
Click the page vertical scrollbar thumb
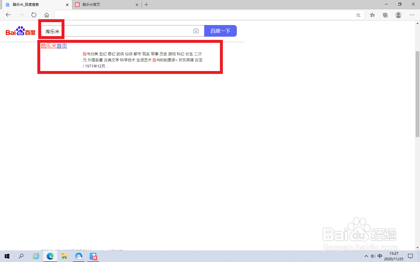tap(417, 94)
